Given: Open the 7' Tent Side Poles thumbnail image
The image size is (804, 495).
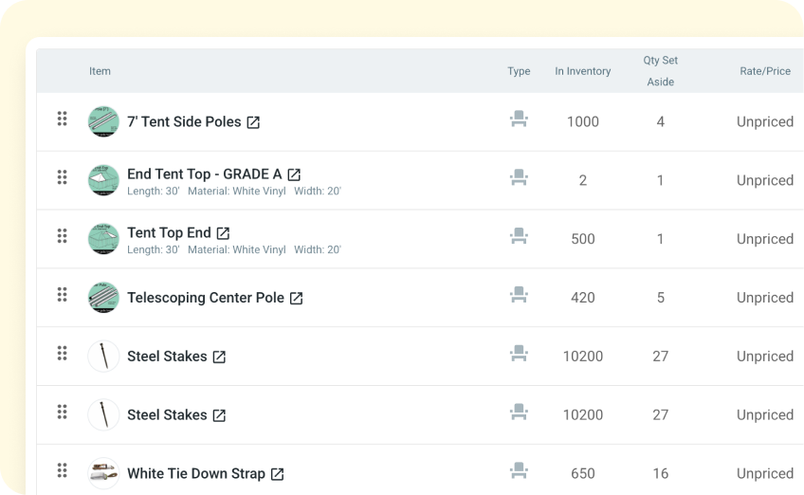Looking at the screenshot, I should tap(103, 121).
